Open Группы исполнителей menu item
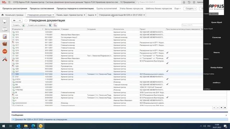230x129 pixels. (107, 9)
